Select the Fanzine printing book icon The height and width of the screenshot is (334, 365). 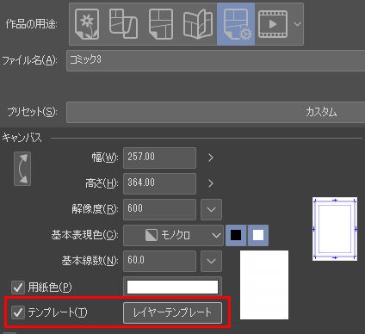click(x=198, y=24)
